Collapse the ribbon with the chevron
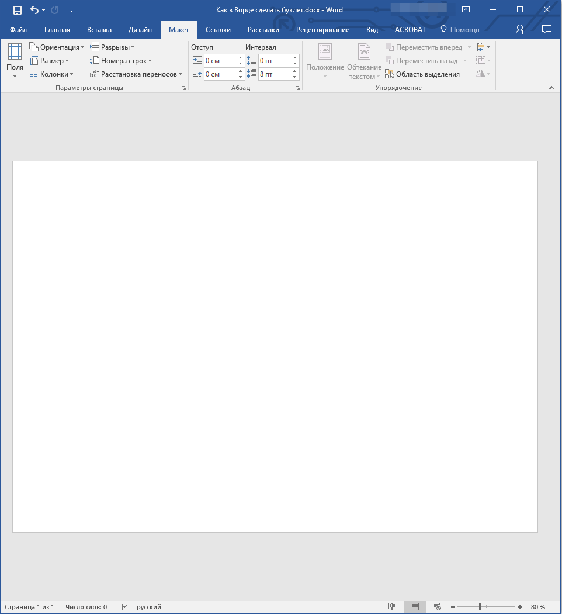The width and height of the screenshot is (562, 614). click(x=551, y=87)
